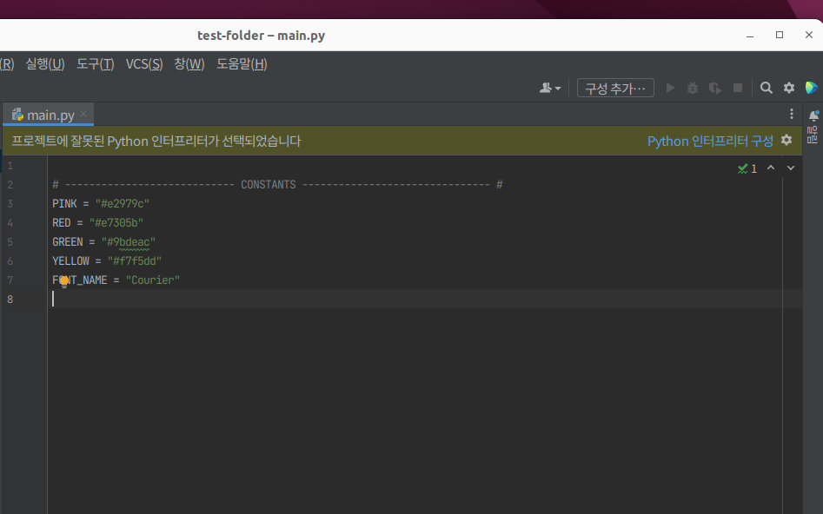Open notifications via the bell icon
The width and height of the screenshot is (823, 514).
coord(812,114)
